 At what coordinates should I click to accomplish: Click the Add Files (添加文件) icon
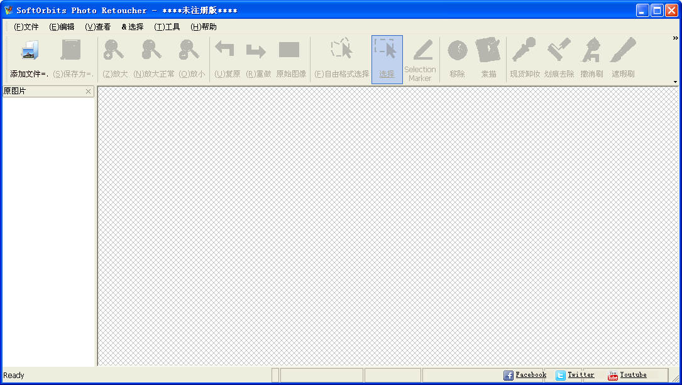click(30, 50)
